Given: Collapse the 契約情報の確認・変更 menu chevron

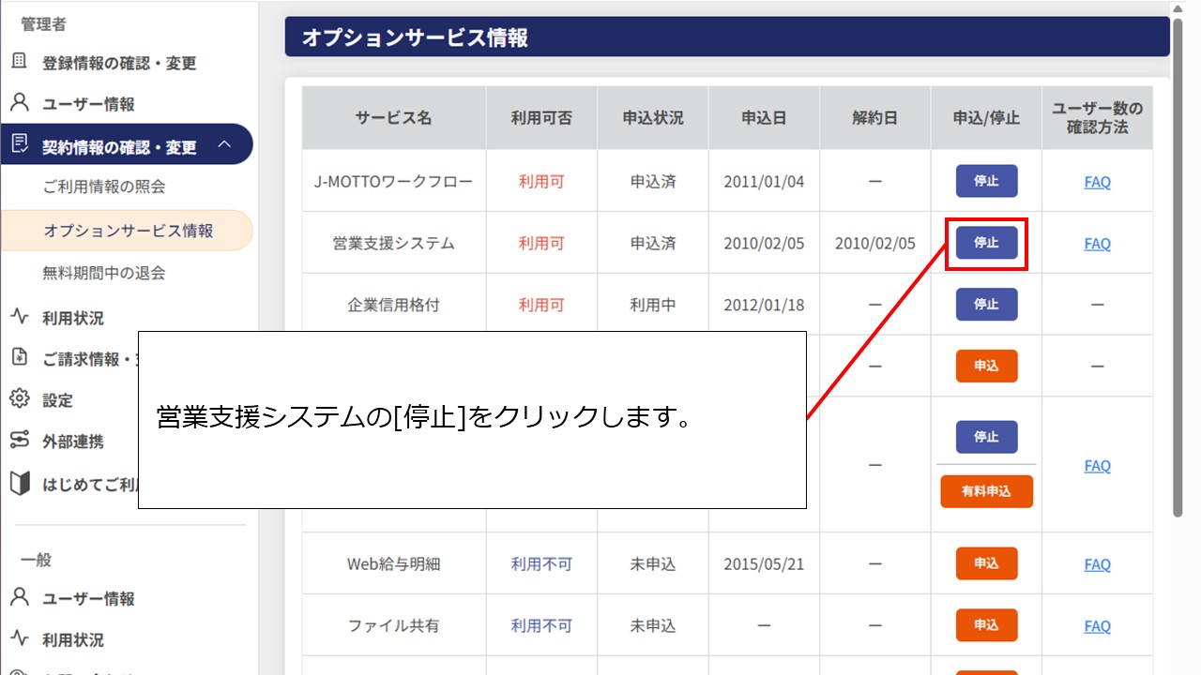Looking at the screenshot, I should click(x=224, y=144).
